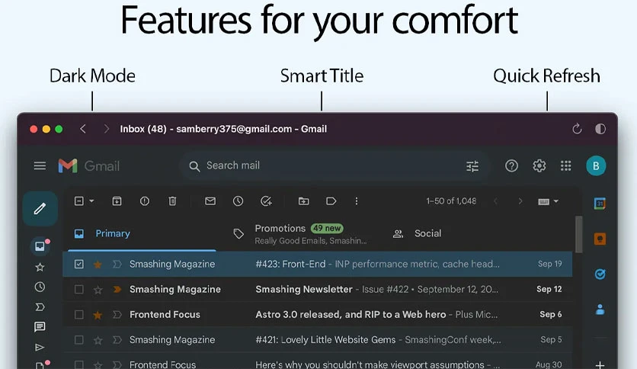Screen dimensions: 637x369
Task: Show search options sliders icon
Action: [472, 166]
